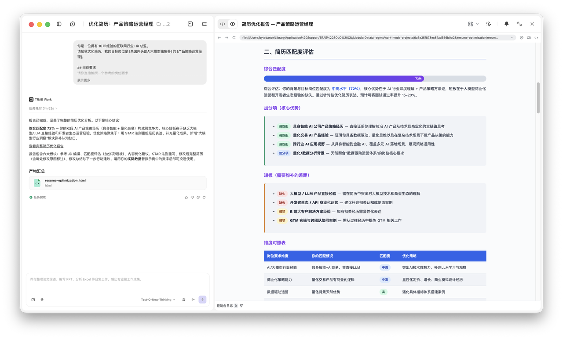The width and height of the screenshot is (563, 339).
Task: Open the Test-O-New-Thinking model dropdown
Action: click(x=158, y=299)
